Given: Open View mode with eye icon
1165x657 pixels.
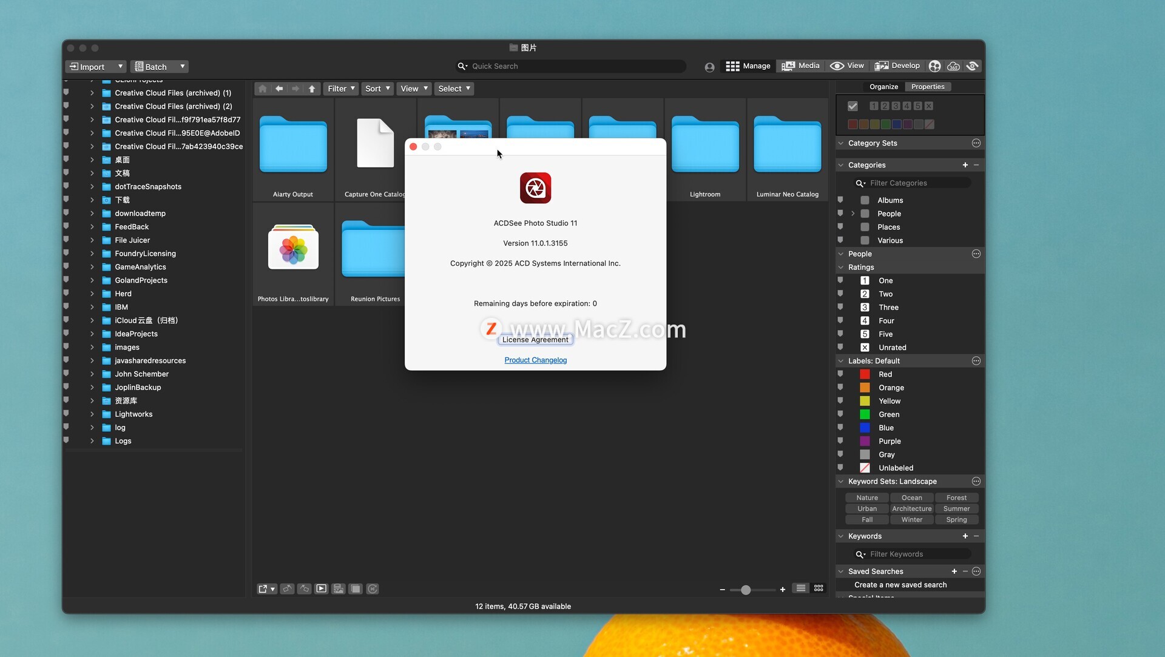Looking at the screenshot, I should pyautogui.click(x=847, y=66).
